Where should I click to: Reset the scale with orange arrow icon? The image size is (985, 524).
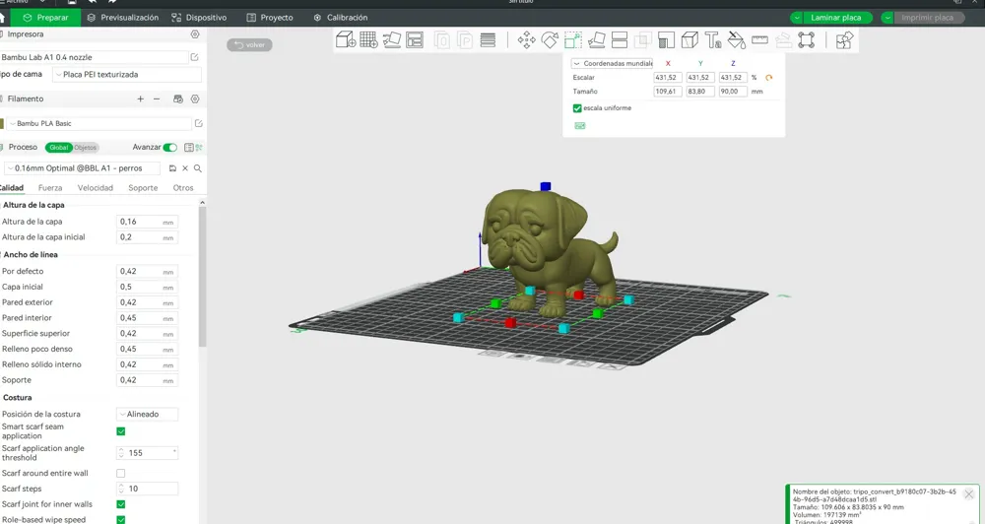pyautogui.click(x=769, y=77)
